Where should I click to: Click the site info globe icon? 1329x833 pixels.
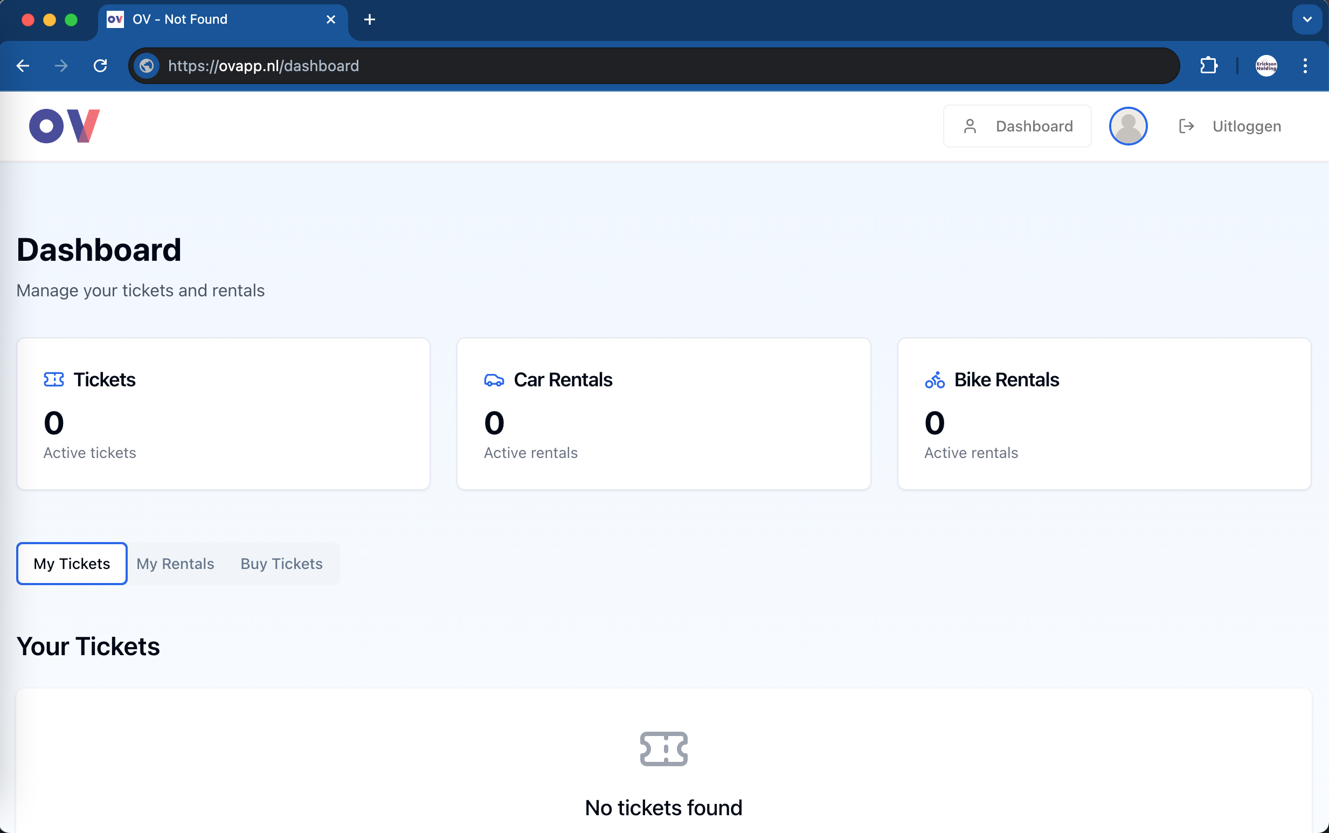pyautogui.click(x=147, y=66)
